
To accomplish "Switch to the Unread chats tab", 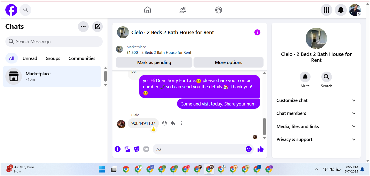I will point(30,58).
